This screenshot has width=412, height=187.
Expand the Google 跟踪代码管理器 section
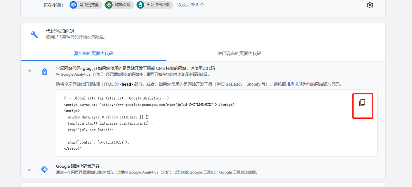pyautogui.click(x=30, y=170)
